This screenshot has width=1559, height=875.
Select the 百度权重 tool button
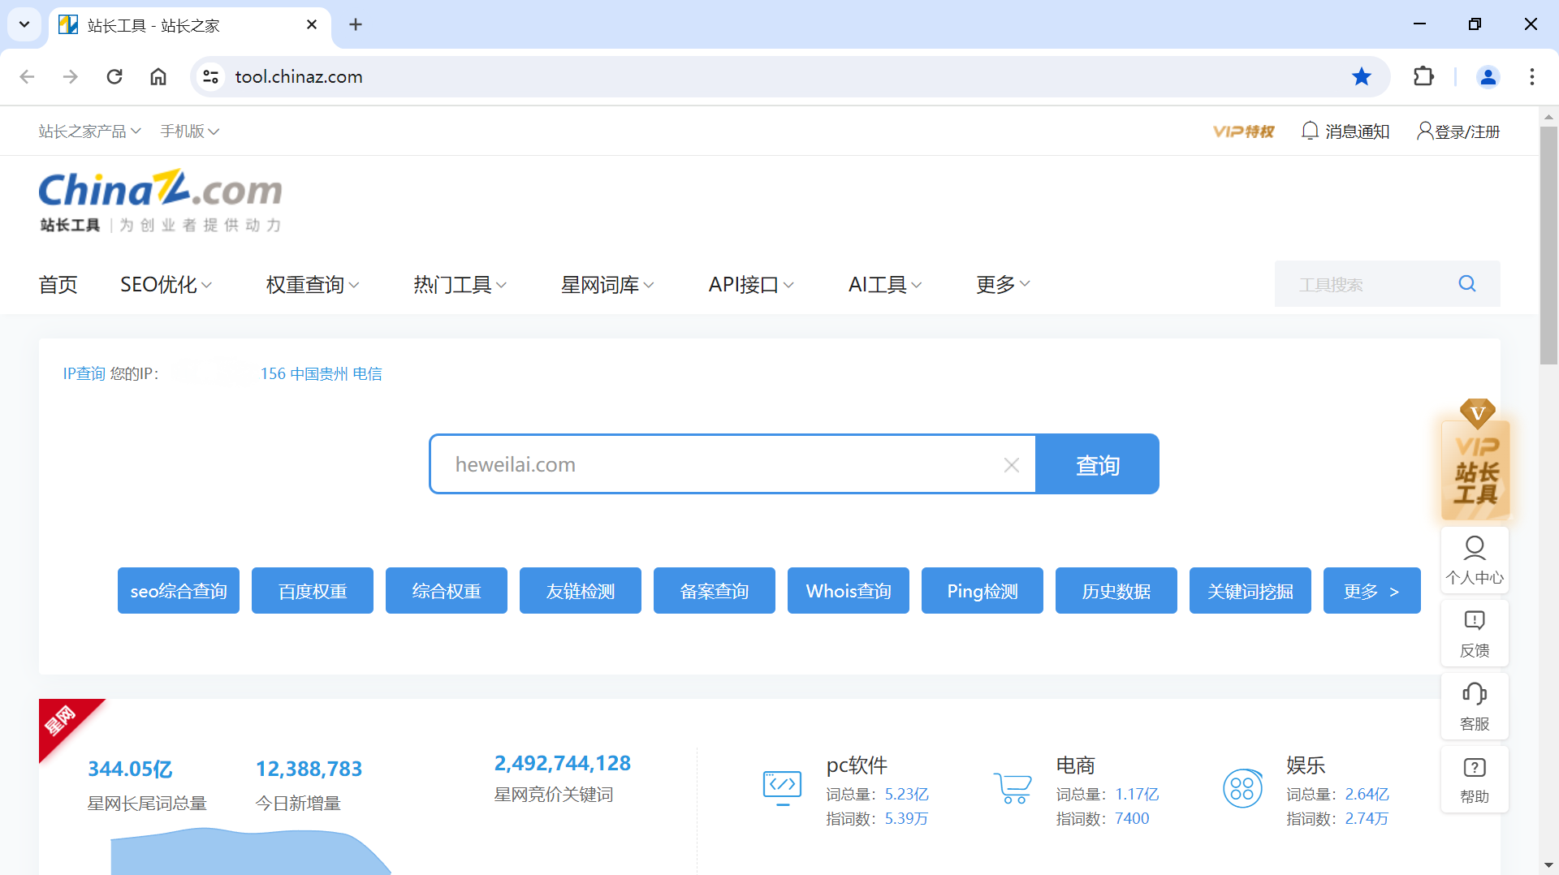tap(313, 591)
